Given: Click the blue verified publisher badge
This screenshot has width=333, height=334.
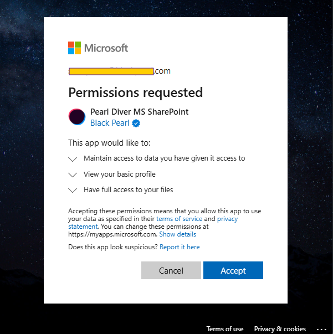Looking at the screenshot, I should pyautogui.click(x=136, y=123).
